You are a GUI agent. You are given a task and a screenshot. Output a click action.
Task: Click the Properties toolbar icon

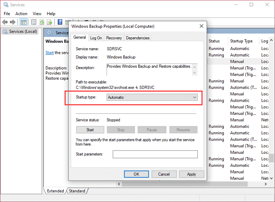(34, 22)
